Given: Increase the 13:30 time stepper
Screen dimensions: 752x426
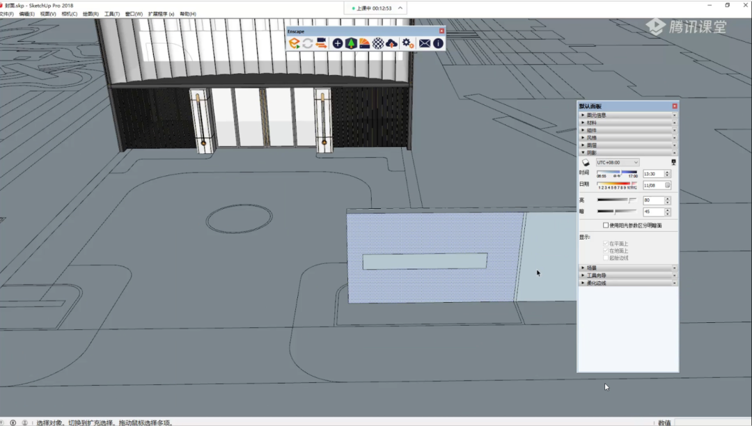Looking at the screenshot, I should coord(667,171).
